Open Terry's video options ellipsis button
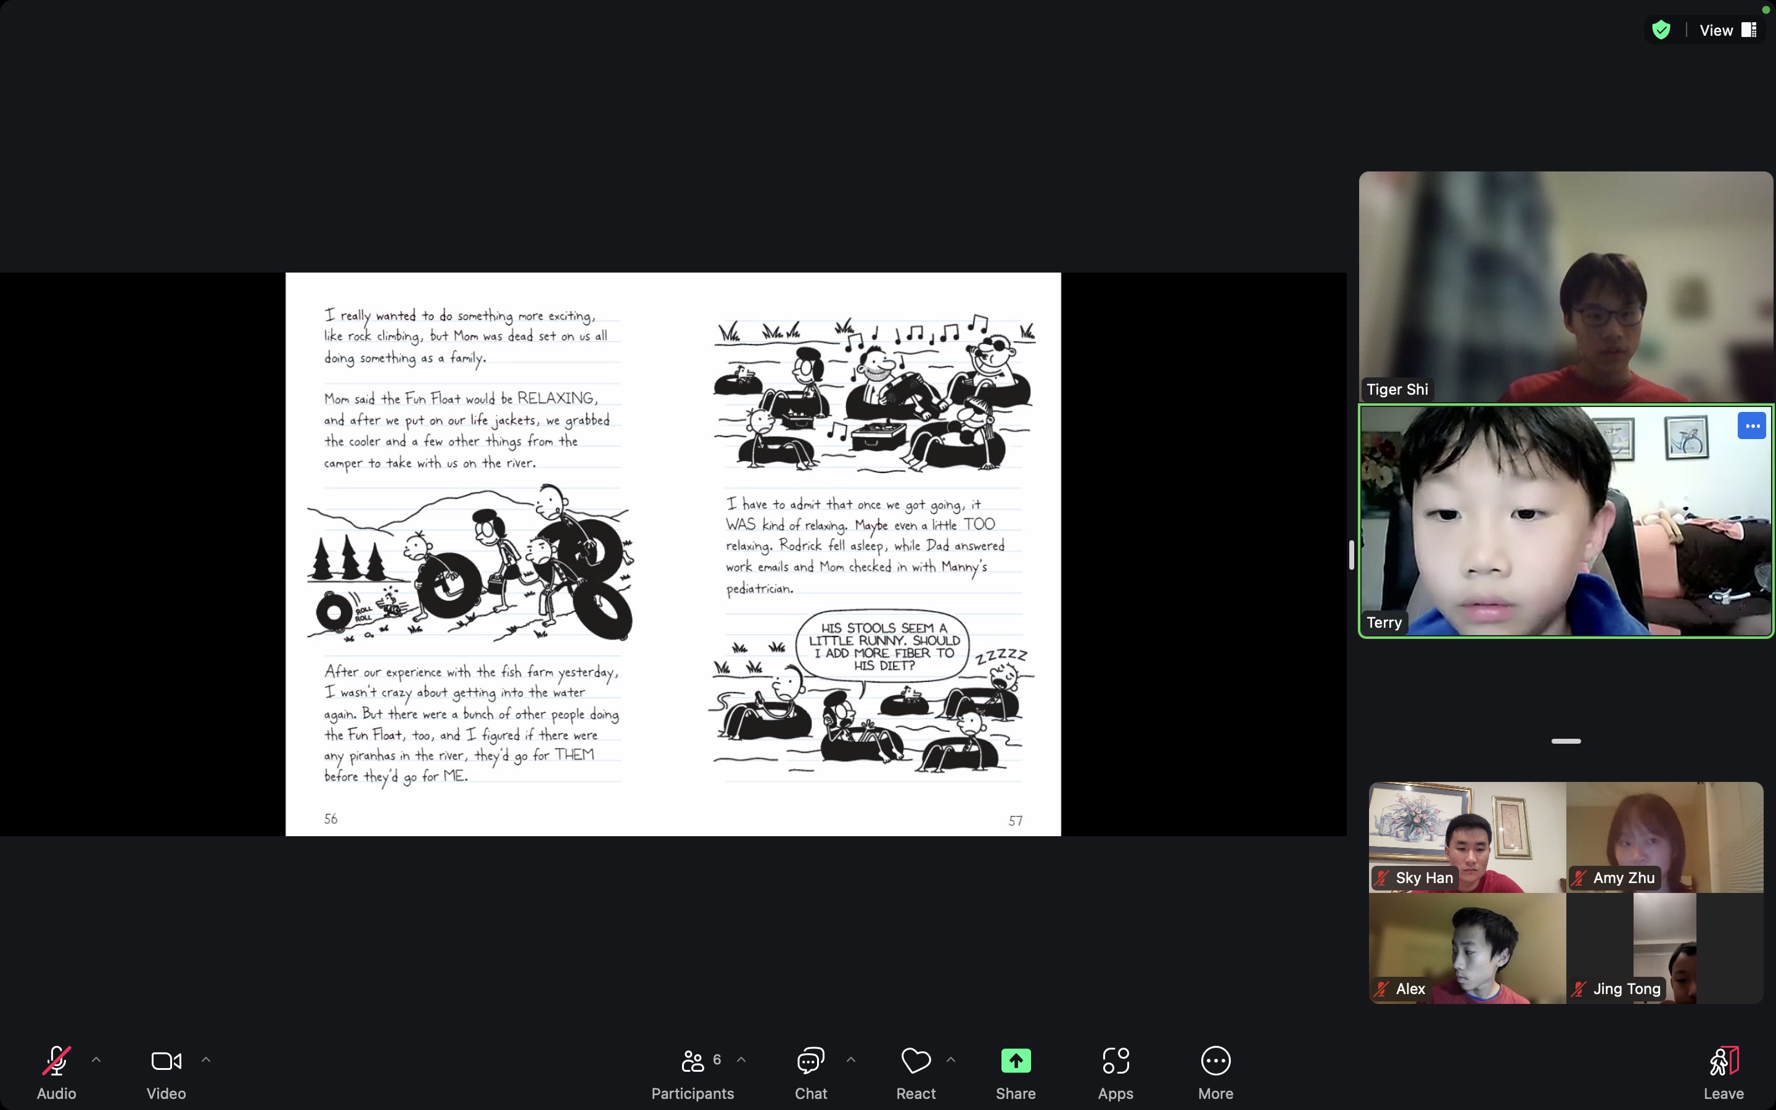The width and height of the screenshot is (1776, 1110). tap(1752, 425)
